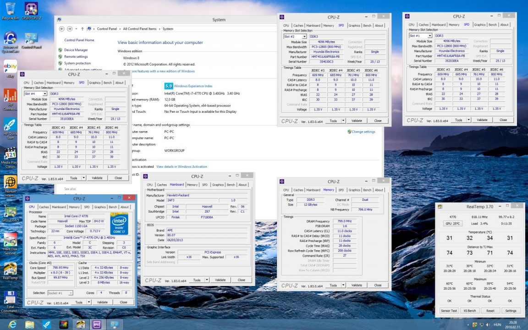Expand Tools arrow in the CPU-Z processor window
This screenshot has width=528, height=330.
pyautogui.click(x=89, y=302)
